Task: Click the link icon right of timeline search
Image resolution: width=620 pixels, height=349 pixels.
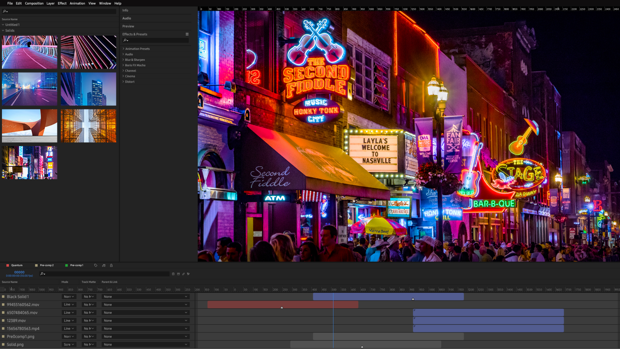Action: [183, 274]
